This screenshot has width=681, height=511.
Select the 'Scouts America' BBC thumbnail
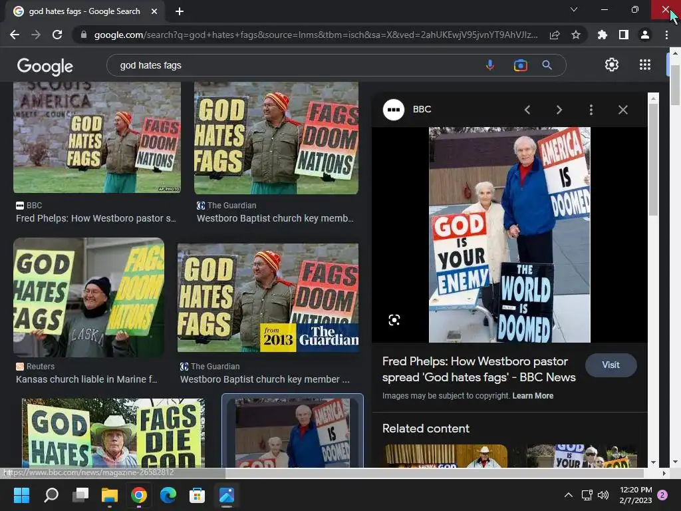[x=97, y=137]
